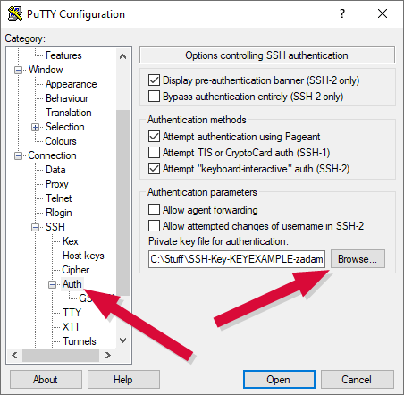The height and width of the screenshot is (395, 404).
Task: Enable Bypass authentication entirely checkbox
Action: pos(154,97)
